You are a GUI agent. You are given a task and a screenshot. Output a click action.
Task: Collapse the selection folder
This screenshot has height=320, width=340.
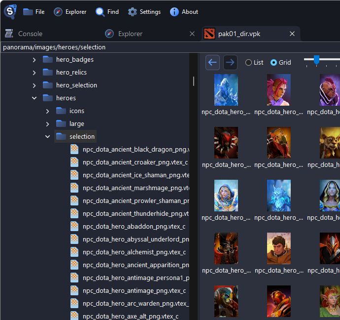[x=47, y=136]
